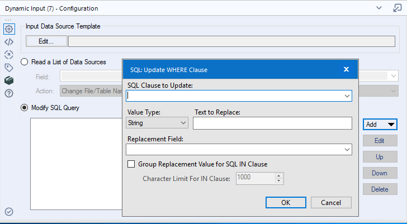Image resolution: width=407 pixels, height=224 pixels.
Task: Click the checkmark status icon at bottom
Action: coord(9,212)
